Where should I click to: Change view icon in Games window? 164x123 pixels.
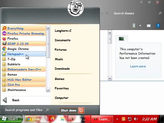(134, 26)
